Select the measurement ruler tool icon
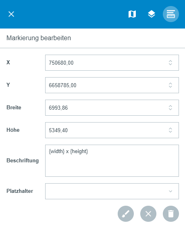 tap(171, 14)
